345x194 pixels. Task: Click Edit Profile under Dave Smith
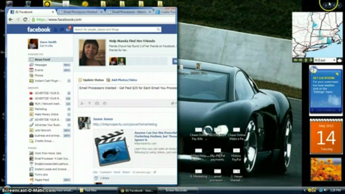[46, 46]
